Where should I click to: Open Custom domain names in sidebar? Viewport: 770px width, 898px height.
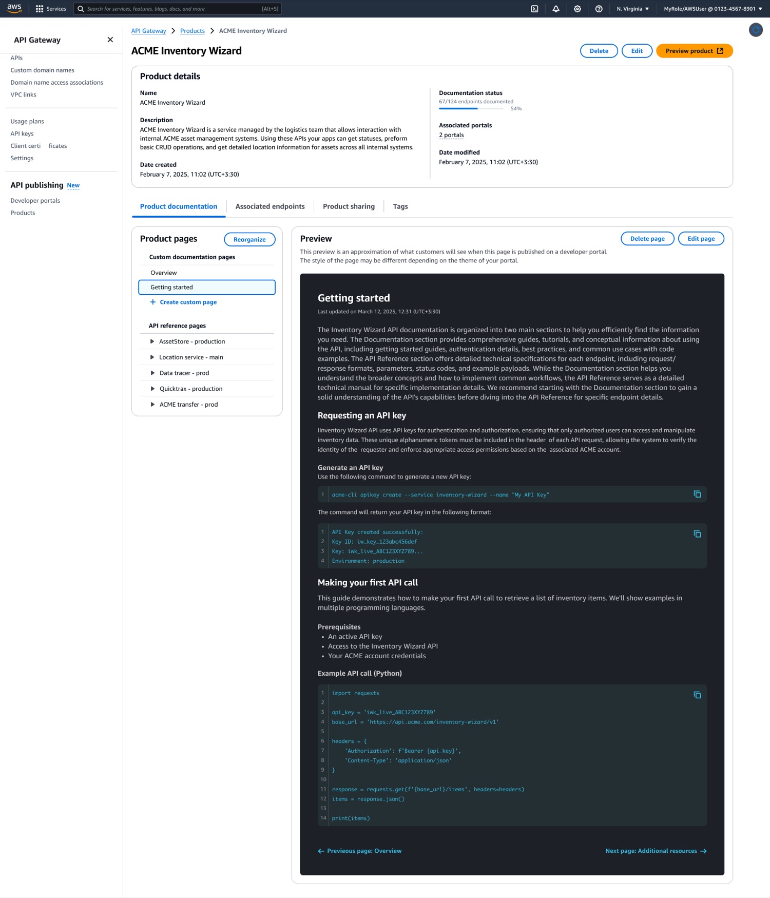click(42, 70)
